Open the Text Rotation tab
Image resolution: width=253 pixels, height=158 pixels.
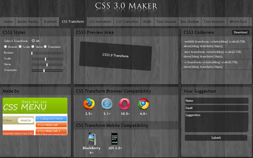[214, 22]
